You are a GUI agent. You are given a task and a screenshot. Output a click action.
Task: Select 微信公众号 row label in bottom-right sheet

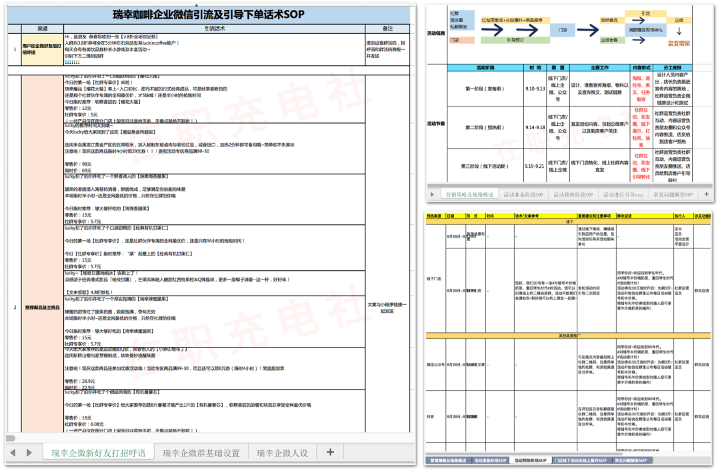(x=435, y=365)
